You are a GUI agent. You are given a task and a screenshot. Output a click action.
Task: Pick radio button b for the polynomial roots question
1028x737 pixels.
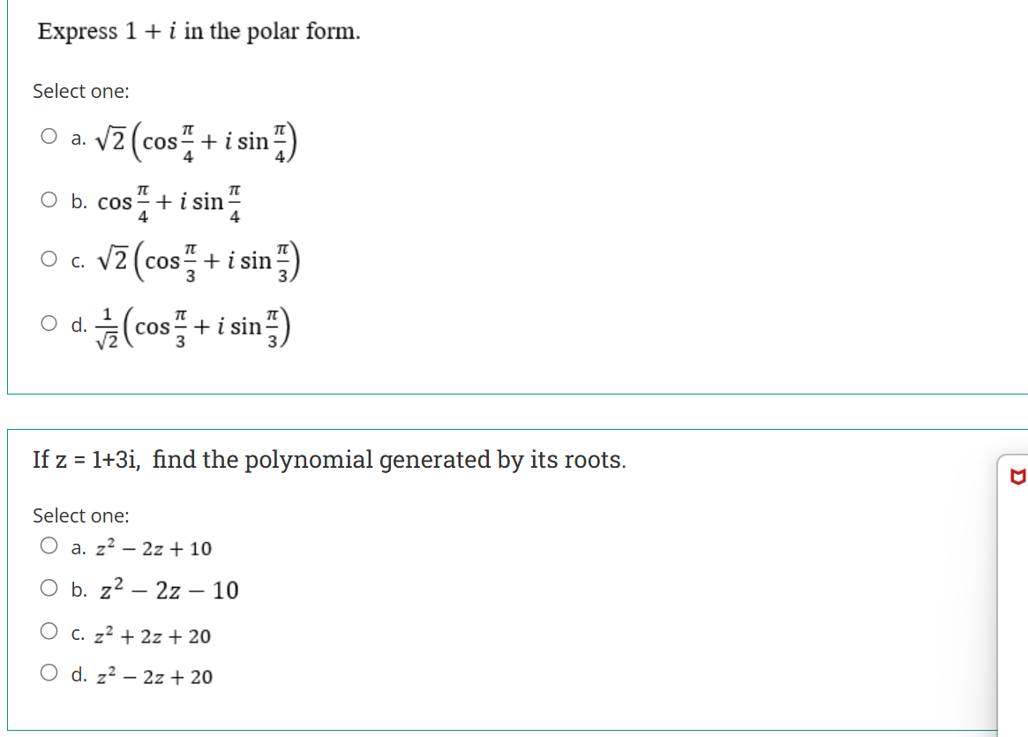click(x=49, y=588)
